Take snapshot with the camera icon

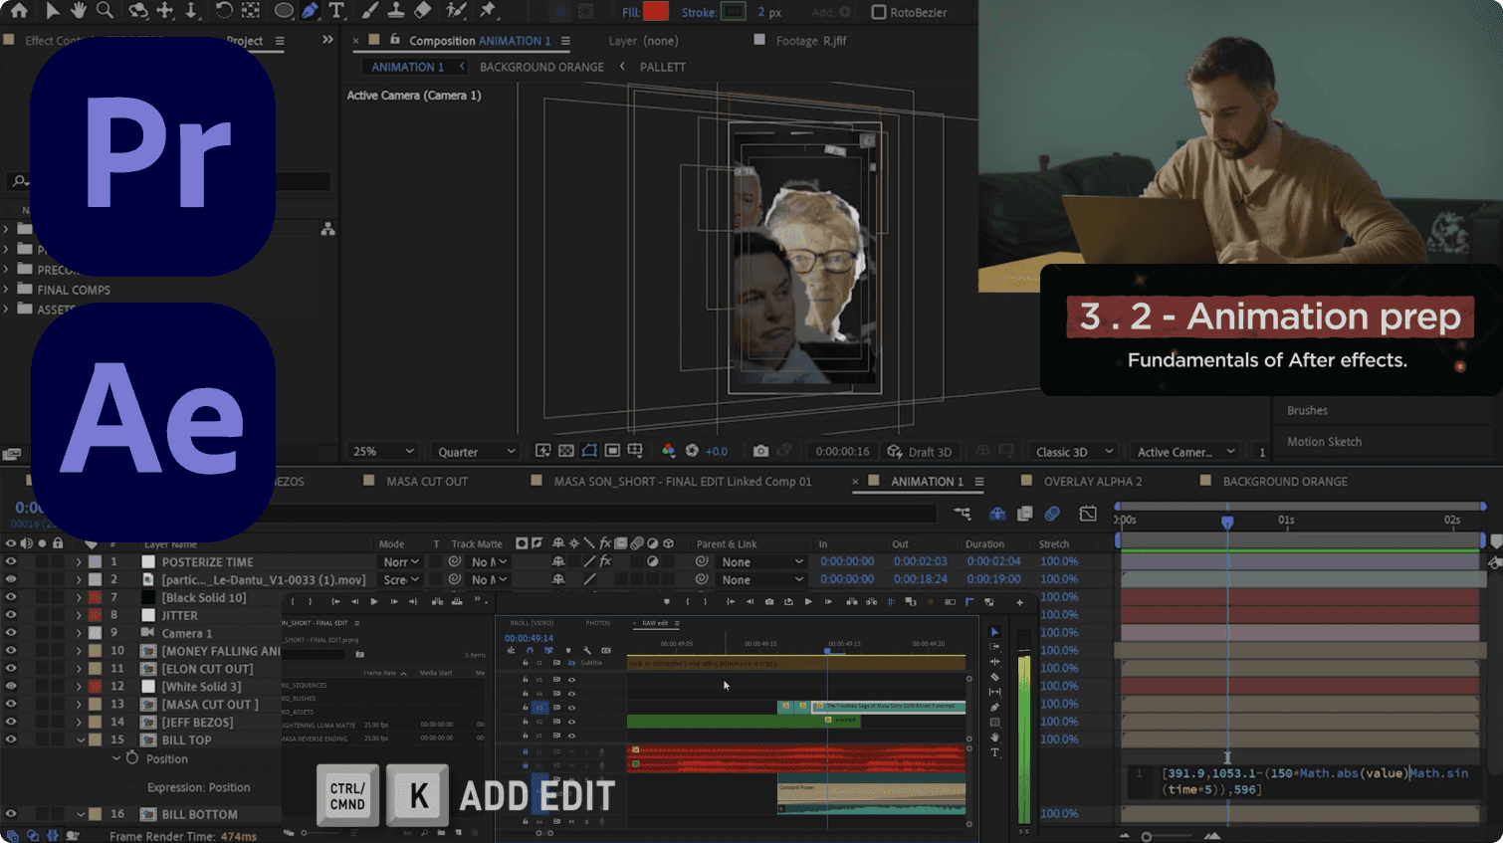click(760, 451)
